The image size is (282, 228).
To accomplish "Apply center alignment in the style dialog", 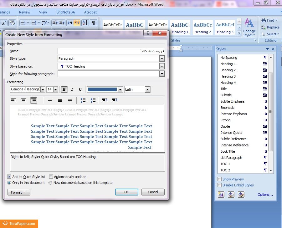I will 23,100.
